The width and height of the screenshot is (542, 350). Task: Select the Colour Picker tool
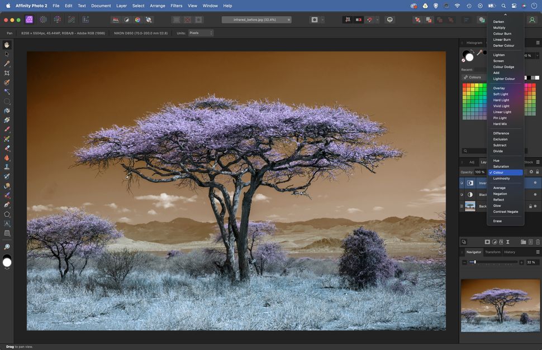click(x=7, y=64)
